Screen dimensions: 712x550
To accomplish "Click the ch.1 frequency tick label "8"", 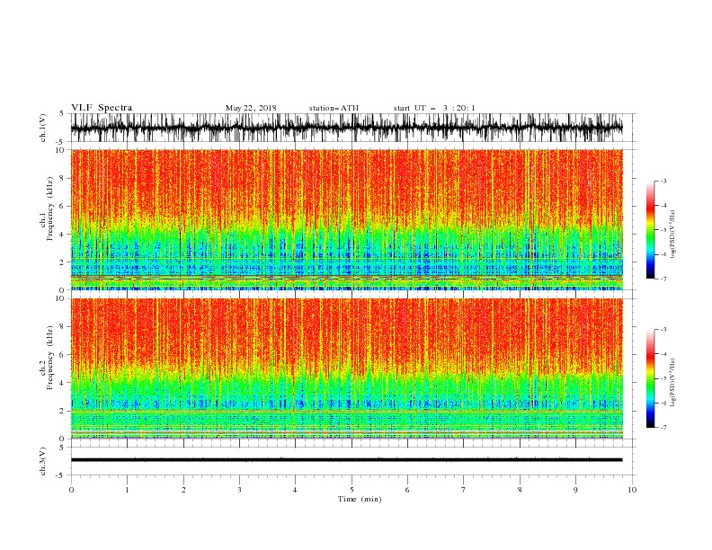I will pyautogui.click(x=63, y=178).
